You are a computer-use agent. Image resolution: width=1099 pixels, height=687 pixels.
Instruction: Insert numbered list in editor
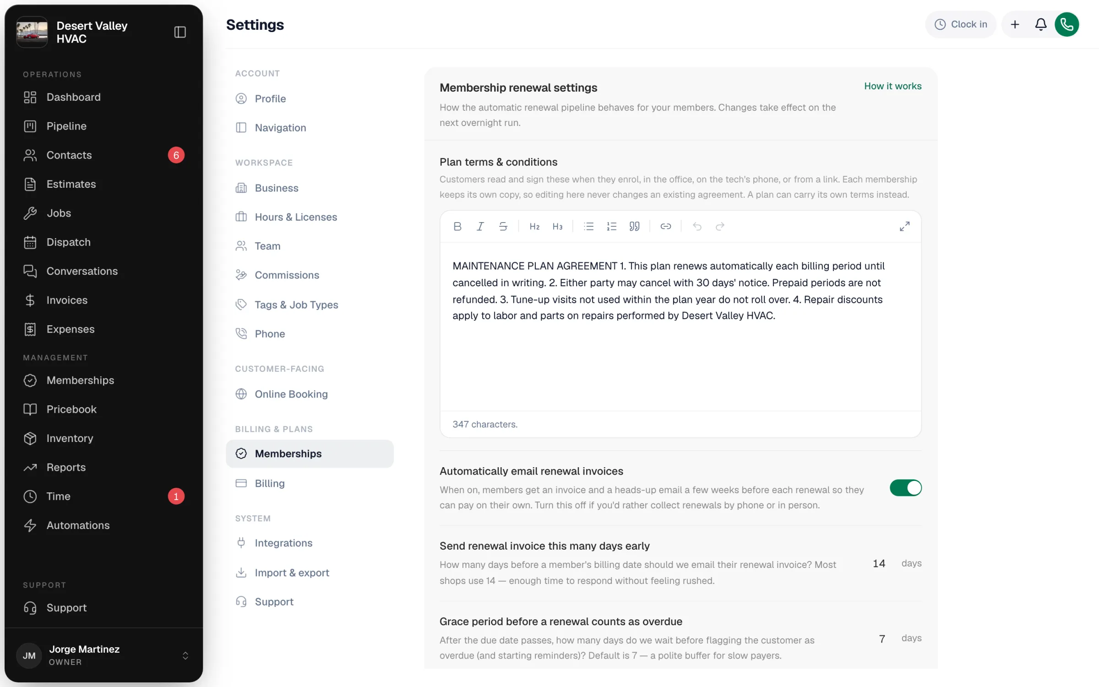pyautogui.click(x=612, y=226)
